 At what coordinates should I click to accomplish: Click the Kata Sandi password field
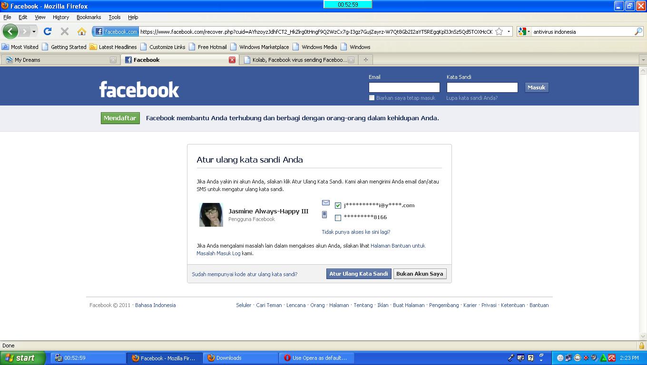click(x=482, y=87)
